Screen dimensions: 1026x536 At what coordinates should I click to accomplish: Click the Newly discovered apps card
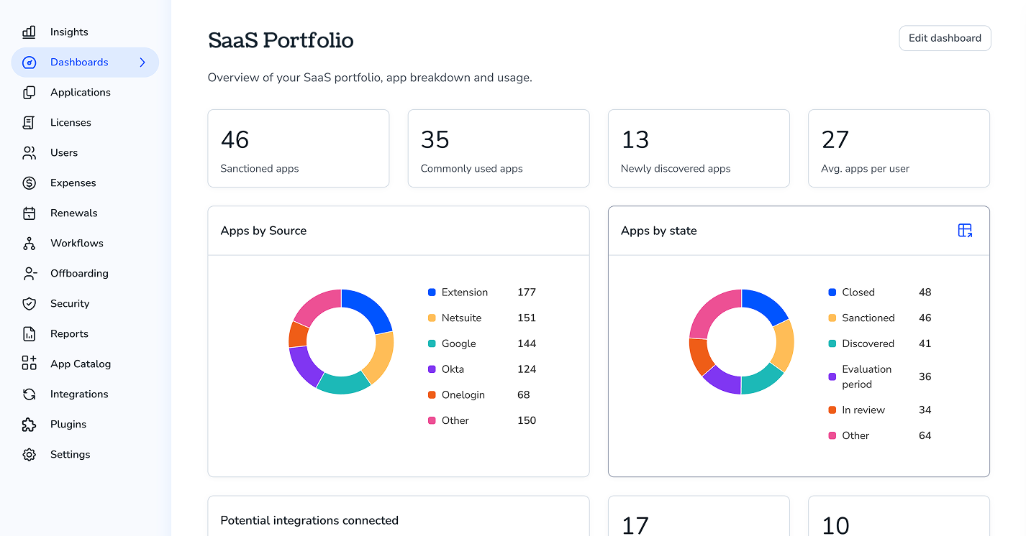(698, 149)
